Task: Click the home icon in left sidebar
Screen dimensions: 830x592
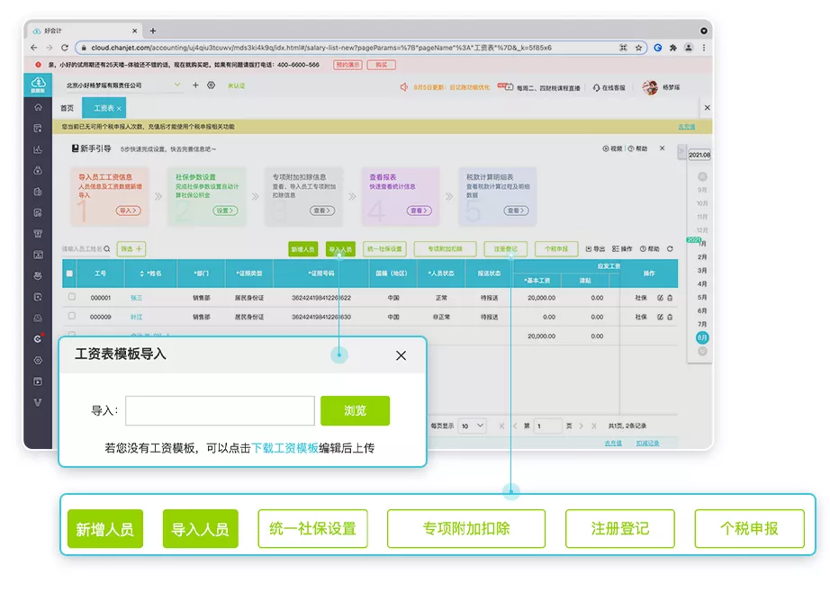Action: [x=38, y=107]
